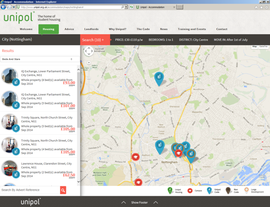
Task: Click the map zoom in plus button
Action: pos(89,63)
